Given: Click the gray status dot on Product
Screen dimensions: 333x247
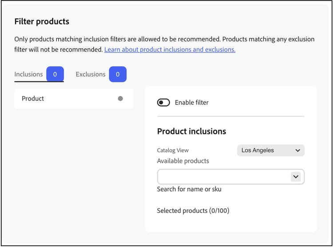Looking at the screenshot, I should coord(120,99).
